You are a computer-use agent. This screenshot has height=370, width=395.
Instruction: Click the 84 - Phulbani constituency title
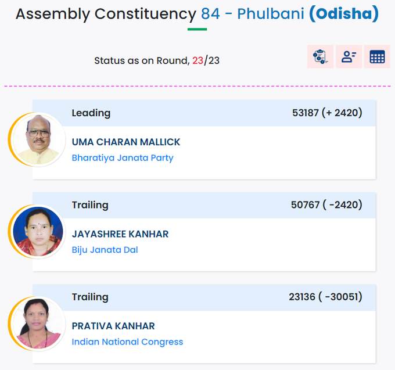point(253,13)
